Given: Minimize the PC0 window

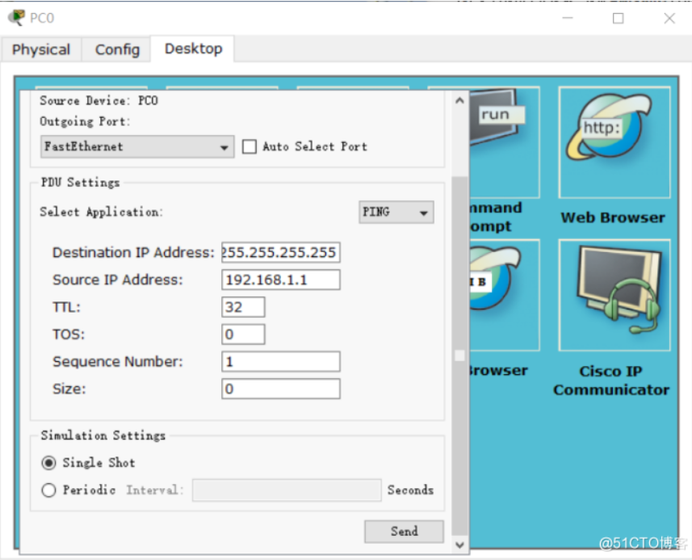Looking at the screenshot, I should (x=568, y=18).
